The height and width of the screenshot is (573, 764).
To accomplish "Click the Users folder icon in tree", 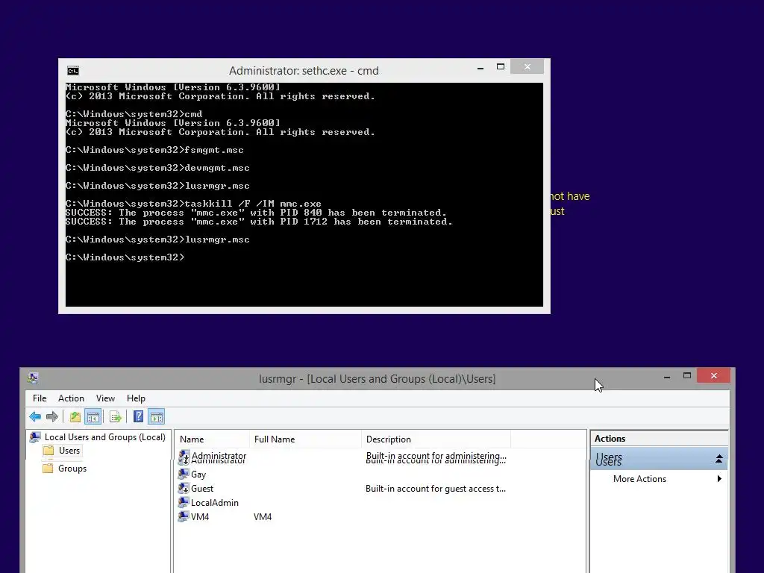I will [x=48, y=451].
